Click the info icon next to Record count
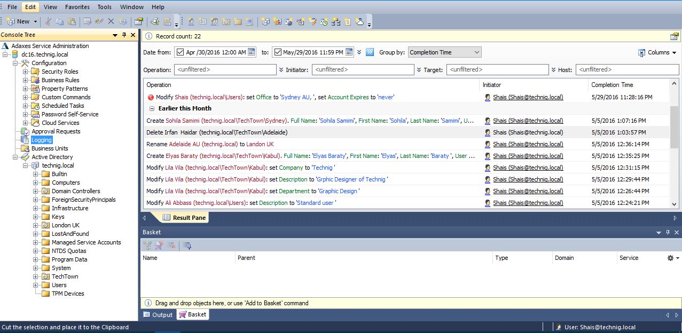The width and height of the screenshot is (682, 333). pos(149,36)
